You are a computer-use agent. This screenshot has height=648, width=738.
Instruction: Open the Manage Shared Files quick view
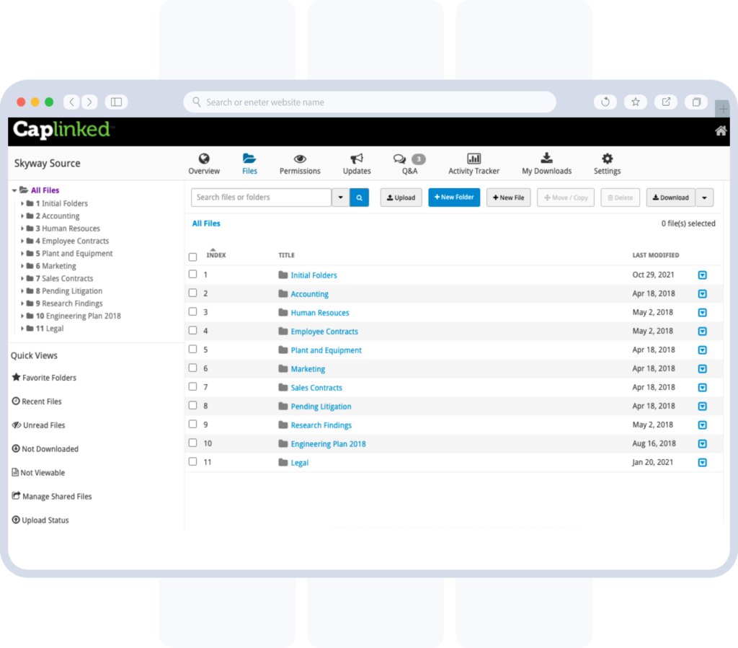pos(52,496)
